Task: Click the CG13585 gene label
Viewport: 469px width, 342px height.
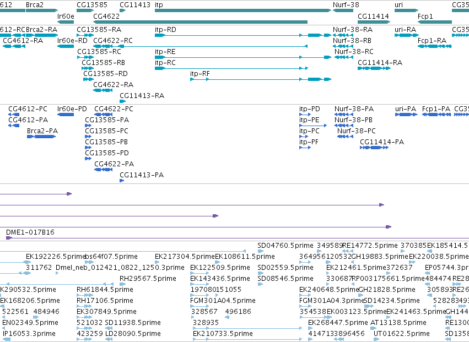Action: [92, 5]
